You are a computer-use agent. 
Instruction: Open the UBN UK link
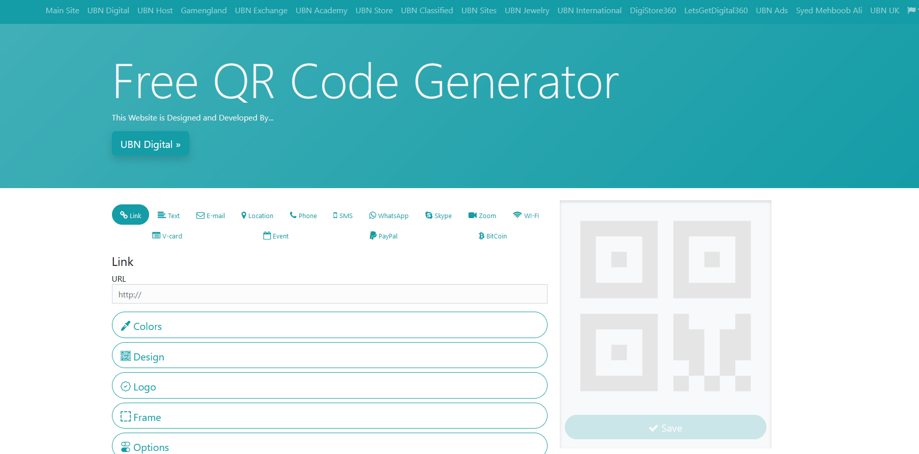(x=885, y=10)
